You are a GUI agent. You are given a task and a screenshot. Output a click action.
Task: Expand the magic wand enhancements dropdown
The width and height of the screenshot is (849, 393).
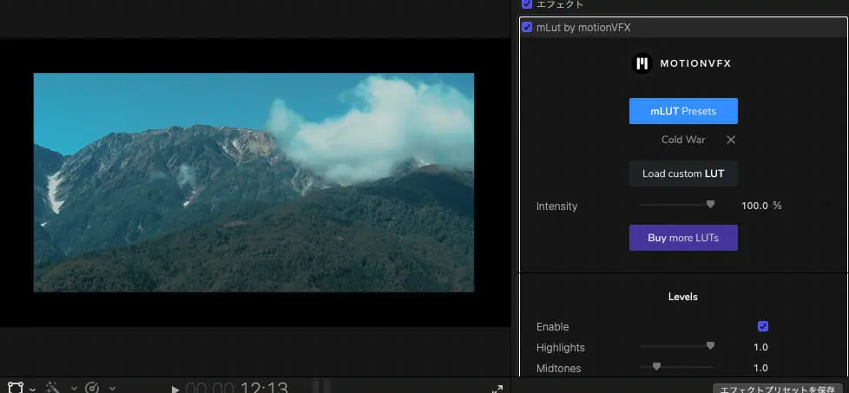73,389
